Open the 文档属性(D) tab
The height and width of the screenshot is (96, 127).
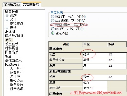[31, 4]
